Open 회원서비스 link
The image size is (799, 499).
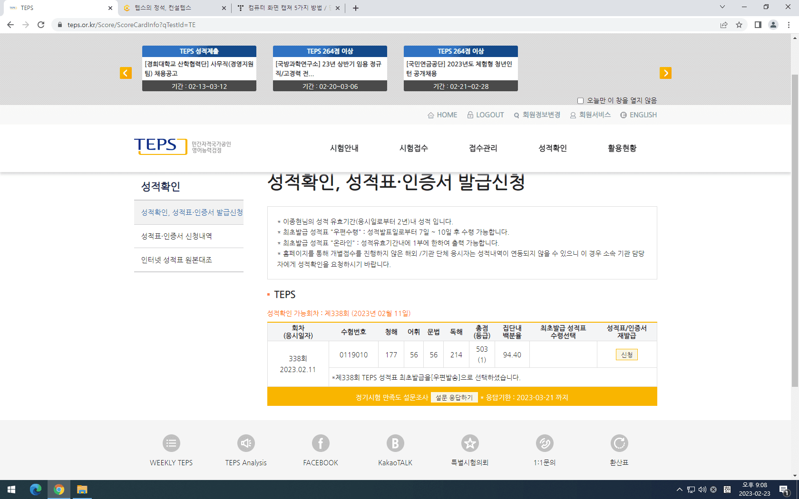pyautogui.click(x=590, y=115)
